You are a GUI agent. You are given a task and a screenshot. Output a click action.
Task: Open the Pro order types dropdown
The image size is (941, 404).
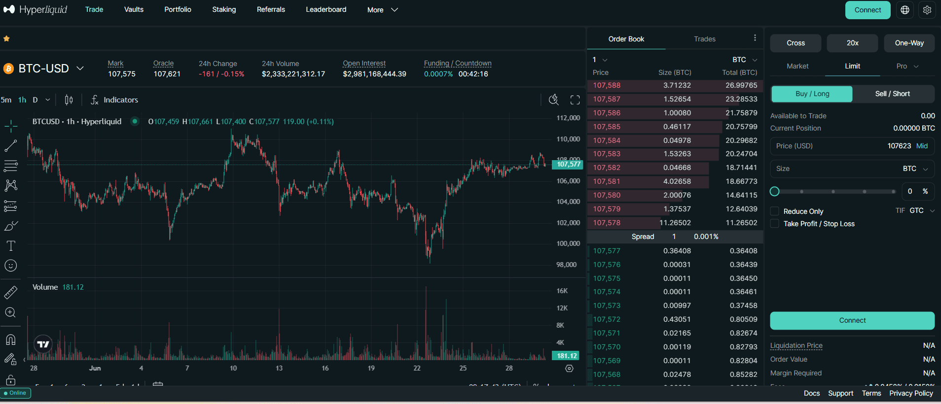point(907,67)
